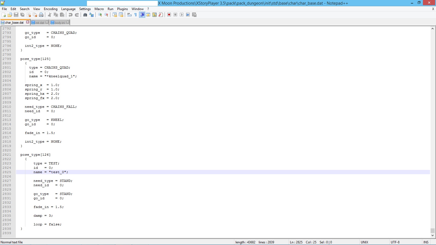The height and width of the screenshot is (245, 436).
Task: Switch to the body.ini tab
Action: (x=59, y=23)
